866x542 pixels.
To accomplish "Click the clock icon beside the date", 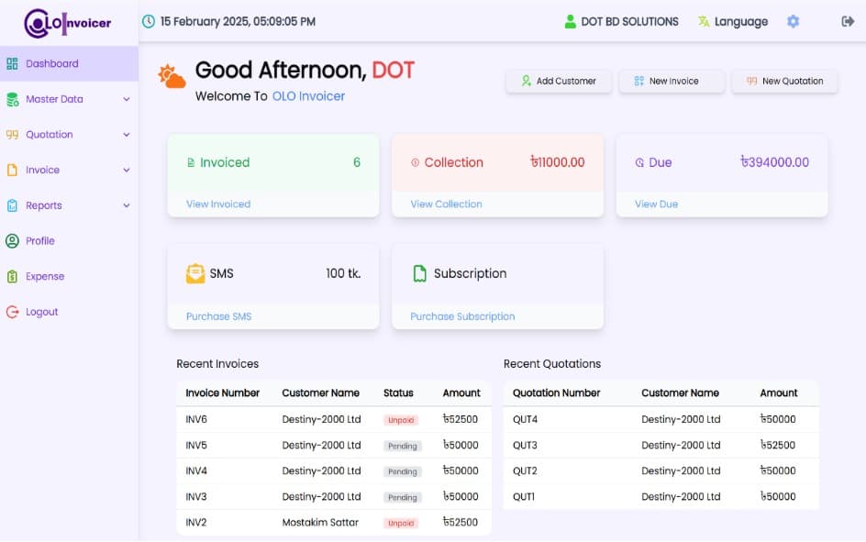I will pos(149,21).
